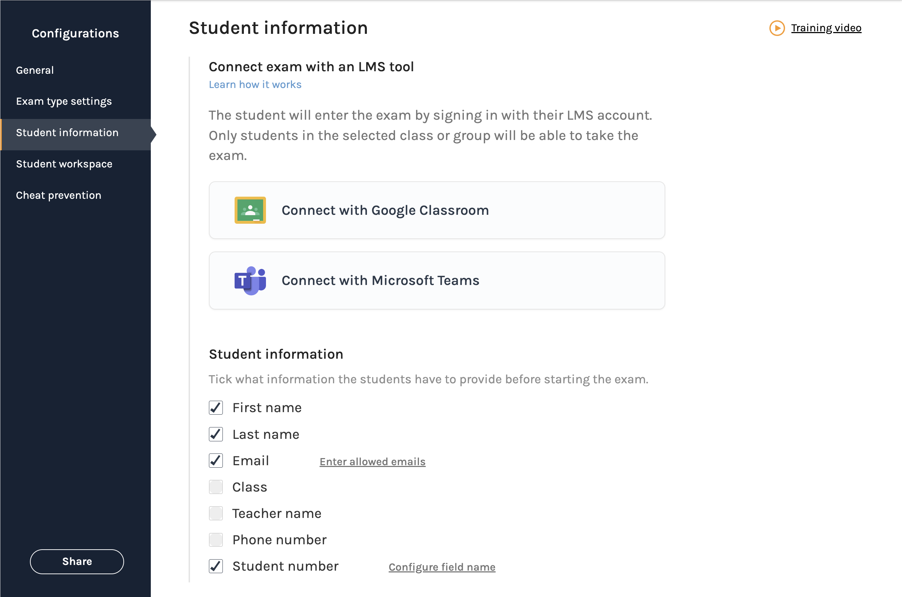The height and width of the screenshot is (597, 902).
Task: Click Connect with Microsoft Teams
Action: (x=381, y=281)
